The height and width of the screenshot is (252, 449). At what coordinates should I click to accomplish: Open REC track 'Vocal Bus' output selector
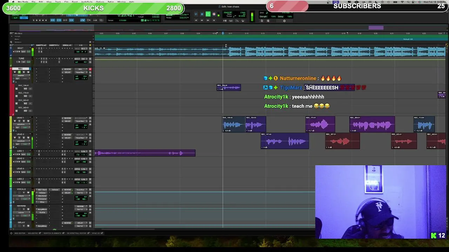81,72
